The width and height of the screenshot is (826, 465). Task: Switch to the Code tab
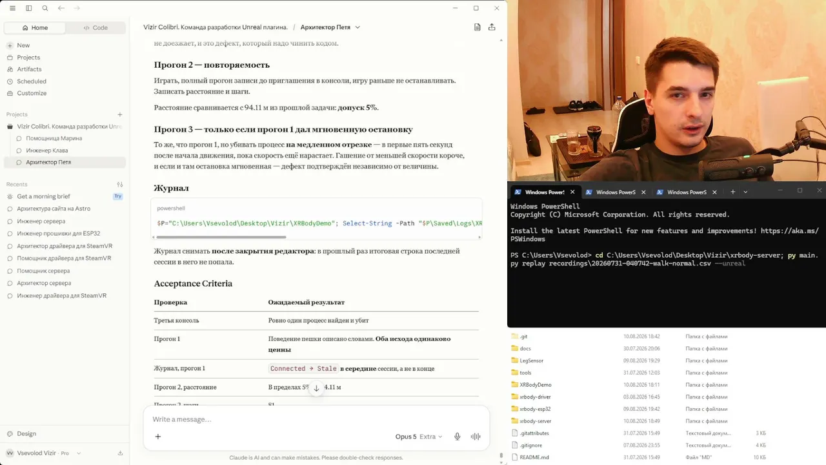point(96,28)
